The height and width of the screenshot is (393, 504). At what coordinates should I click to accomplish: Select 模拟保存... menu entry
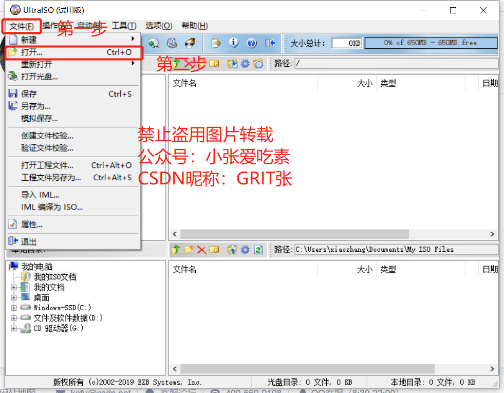[x=73, y=118]
